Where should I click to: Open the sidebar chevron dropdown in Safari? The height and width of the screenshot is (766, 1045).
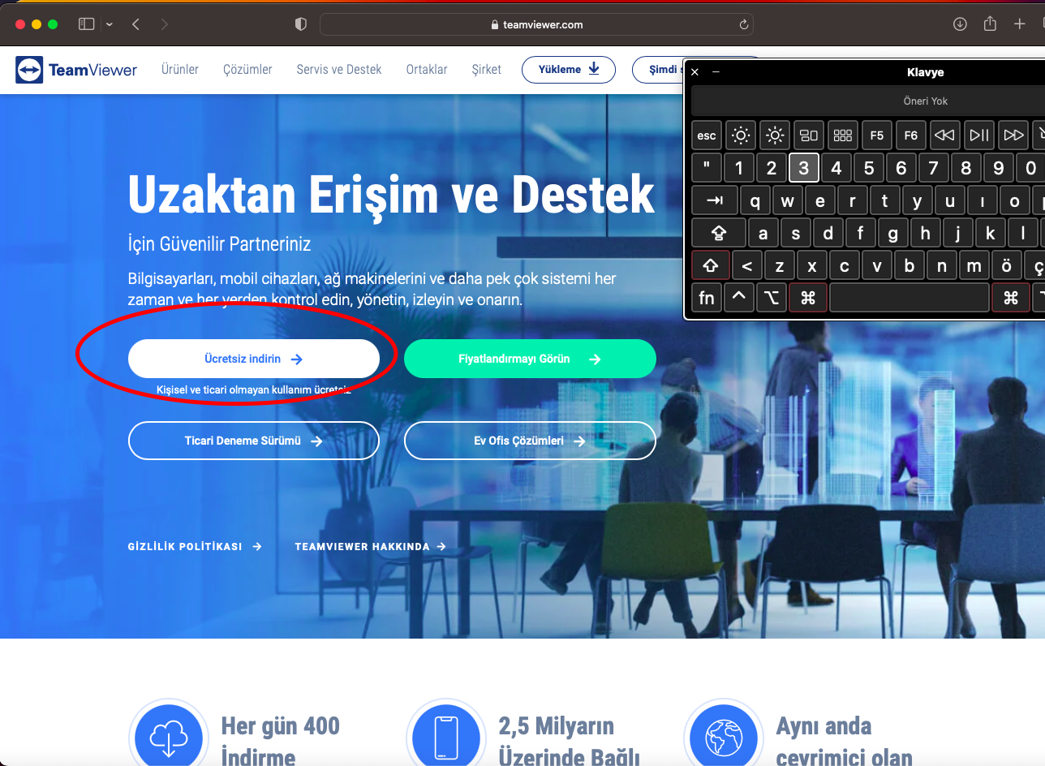pyautogui.click(x=108, y=24)
